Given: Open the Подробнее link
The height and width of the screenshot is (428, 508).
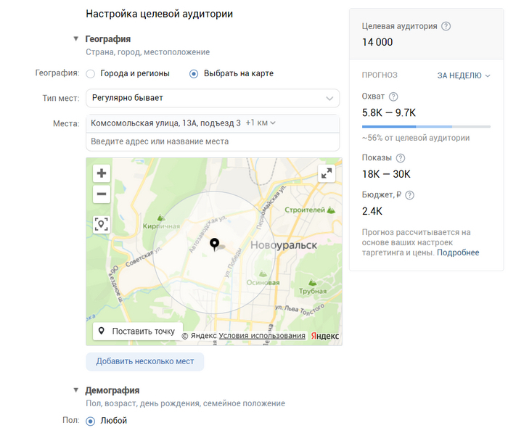Looking at the screenshot, I should pos(458,252).
